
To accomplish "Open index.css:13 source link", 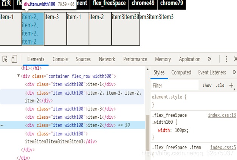I will tap(222, 115).
